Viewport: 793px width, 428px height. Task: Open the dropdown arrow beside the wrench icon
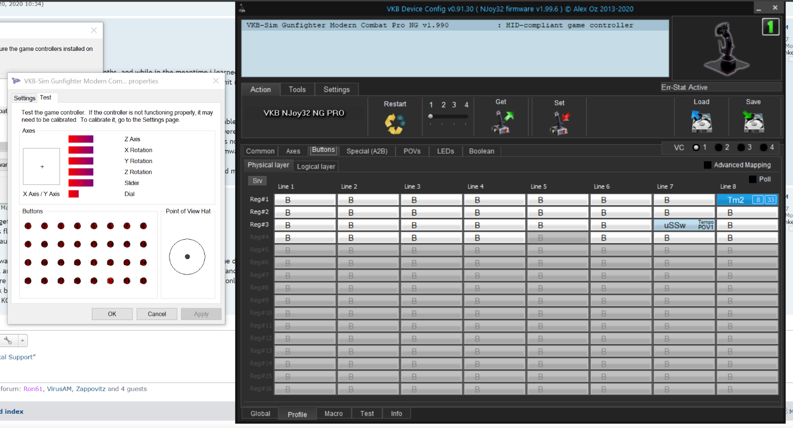[x=22, y=340]
